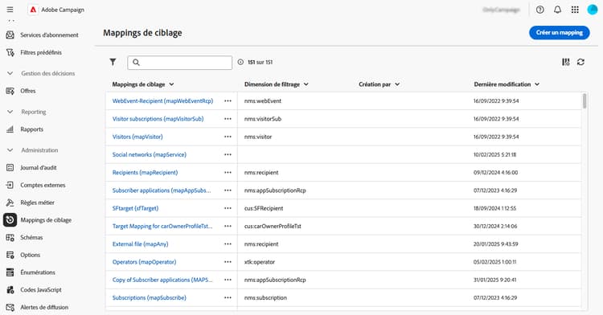The image size is (603, 315).
Task: Open more actions for SFtarget row
Action: click(228, 208)
